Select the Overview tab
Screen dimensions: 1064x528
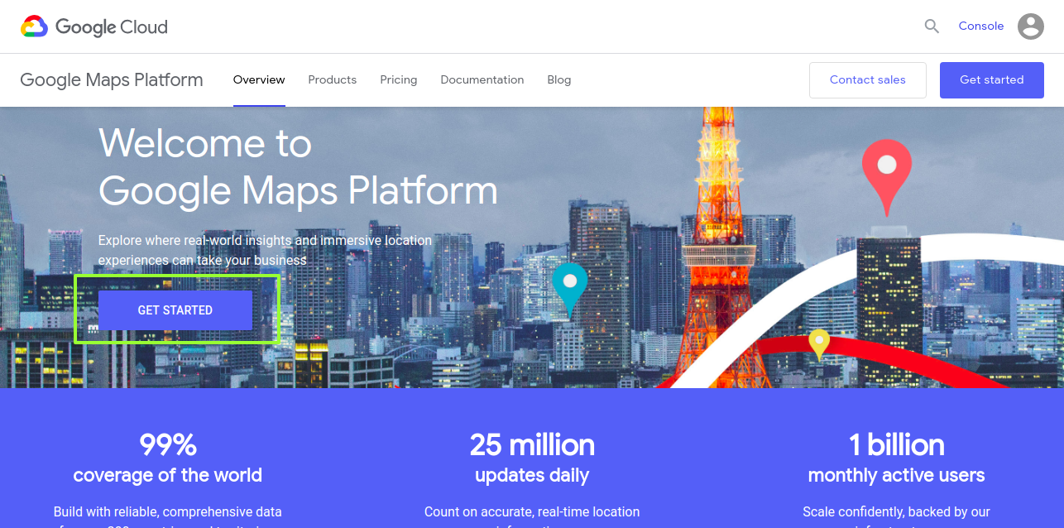tap(259, 80)
